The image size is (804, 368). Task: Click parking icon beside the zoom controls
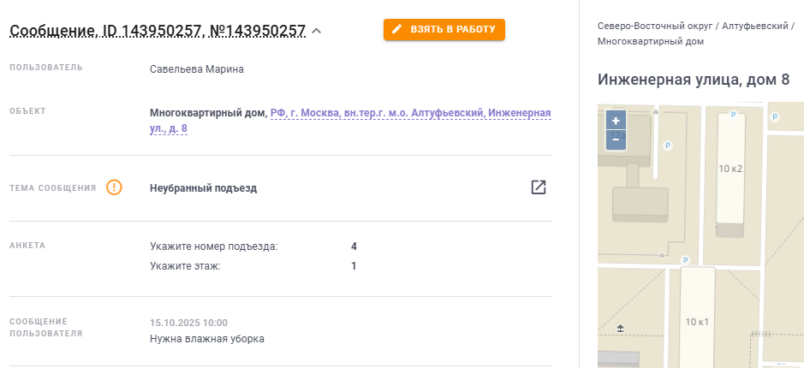668,145
